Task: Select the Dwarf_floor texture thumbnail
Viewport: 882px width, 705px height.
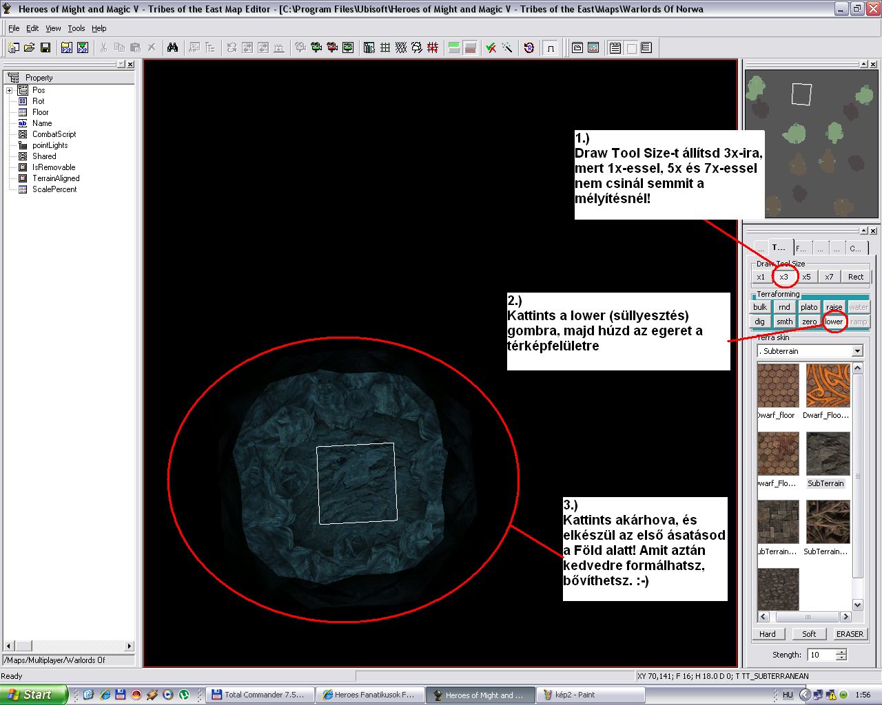Action: (778, 386)
